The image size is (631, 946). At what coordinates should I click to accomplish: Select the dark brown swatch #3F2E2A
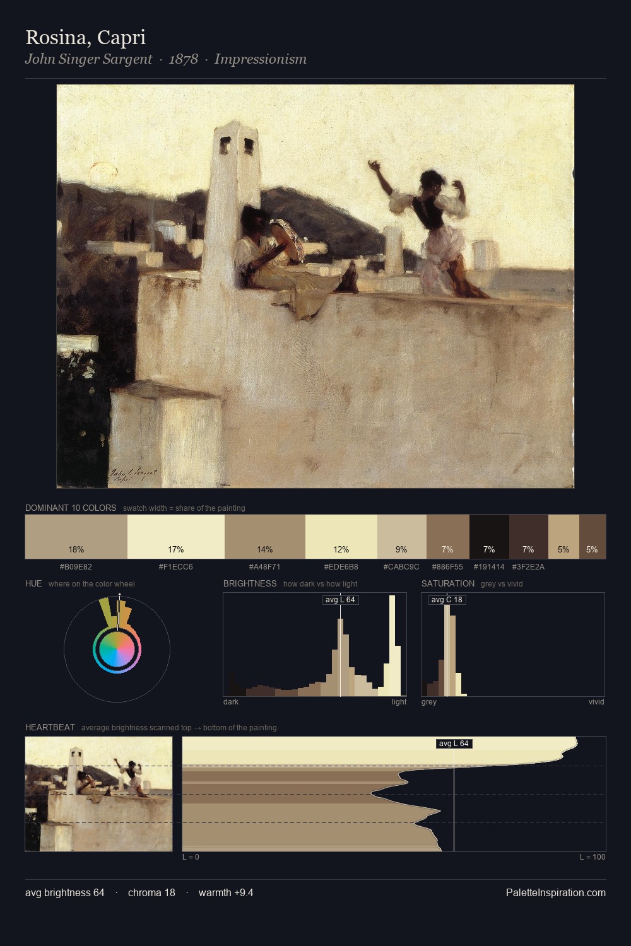pos(529,537)
